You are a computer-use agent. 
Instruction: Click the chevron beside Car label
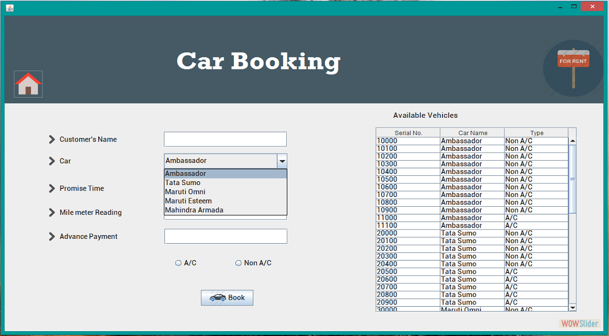pyautogui.click(x=52, y=161)
